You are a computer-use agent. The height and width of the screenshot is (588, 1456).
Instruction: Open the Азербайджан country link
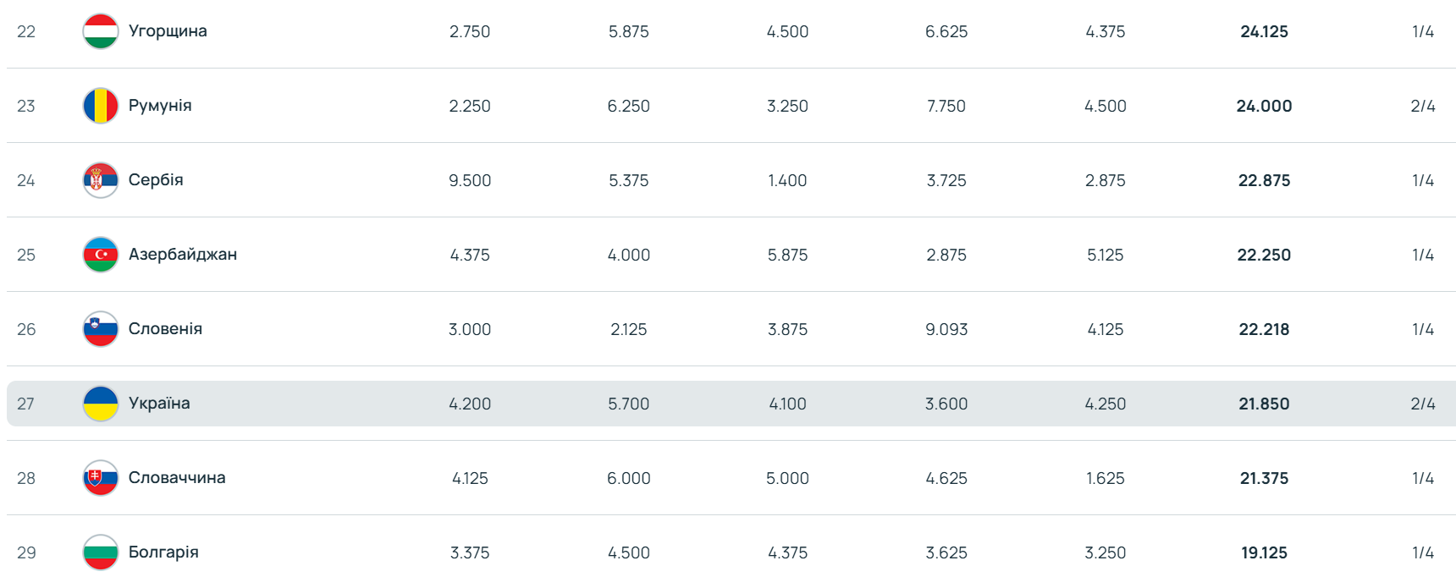tap(183, 255)
